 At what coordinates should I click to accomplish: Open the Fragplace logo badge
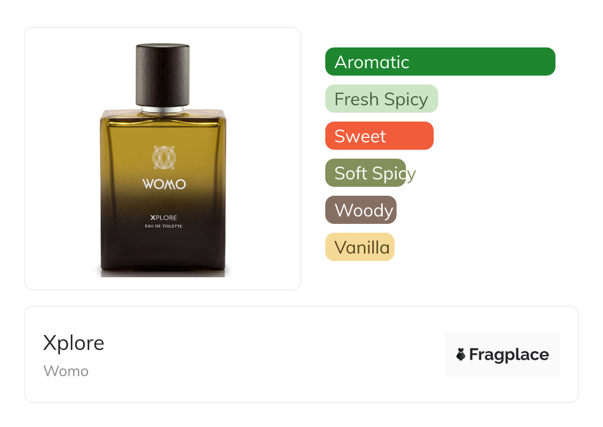coord(502,354)
